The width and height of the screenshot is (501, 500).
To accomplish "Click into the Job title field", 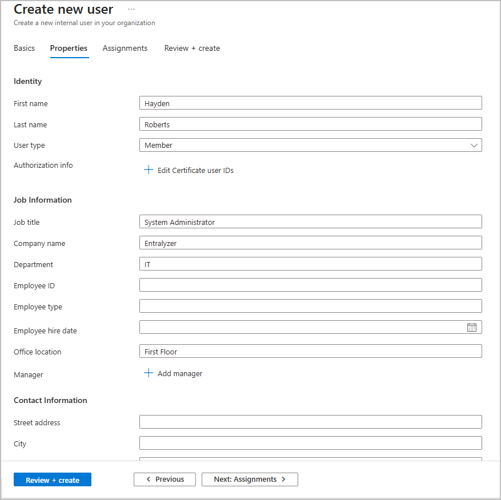I will tap(310, 222).
